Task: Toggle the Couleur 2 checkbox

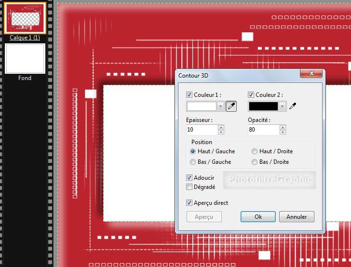Action: [x=251, y=95]
